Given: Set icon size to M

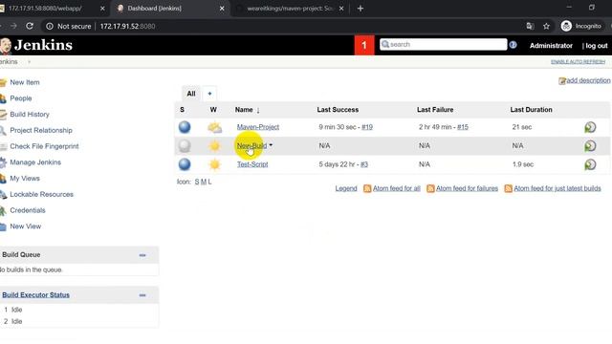Looking at the screenshot, I should coord(204,182).
